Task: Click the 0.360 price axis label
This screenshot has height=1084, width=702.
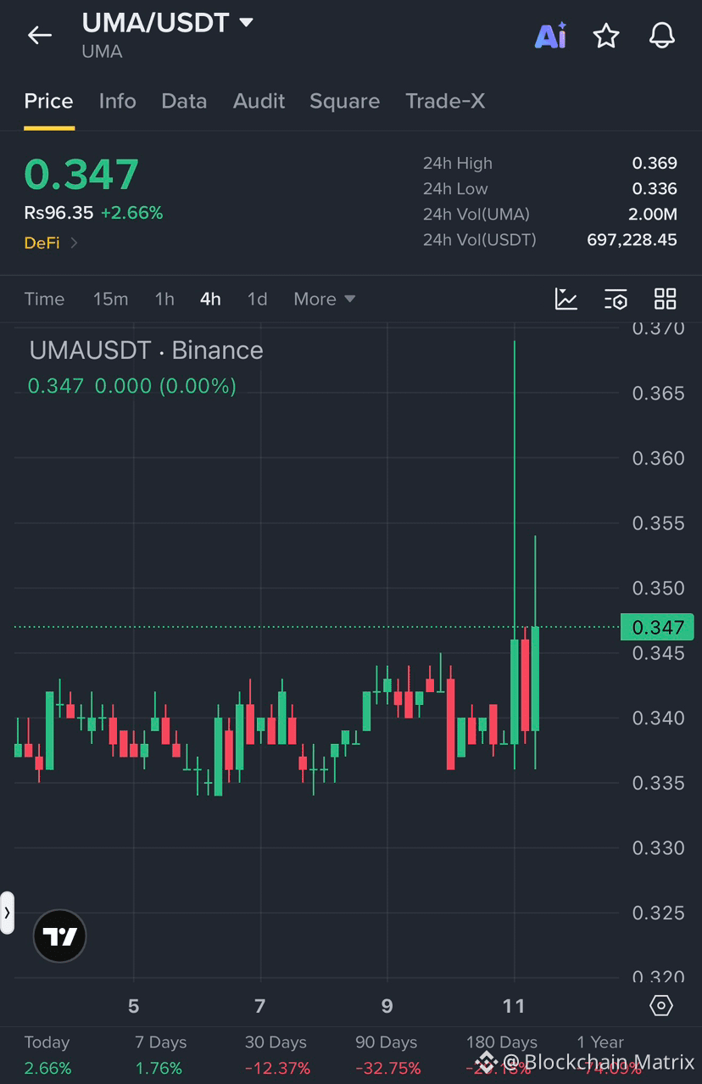Action: [x=658, y=458]
